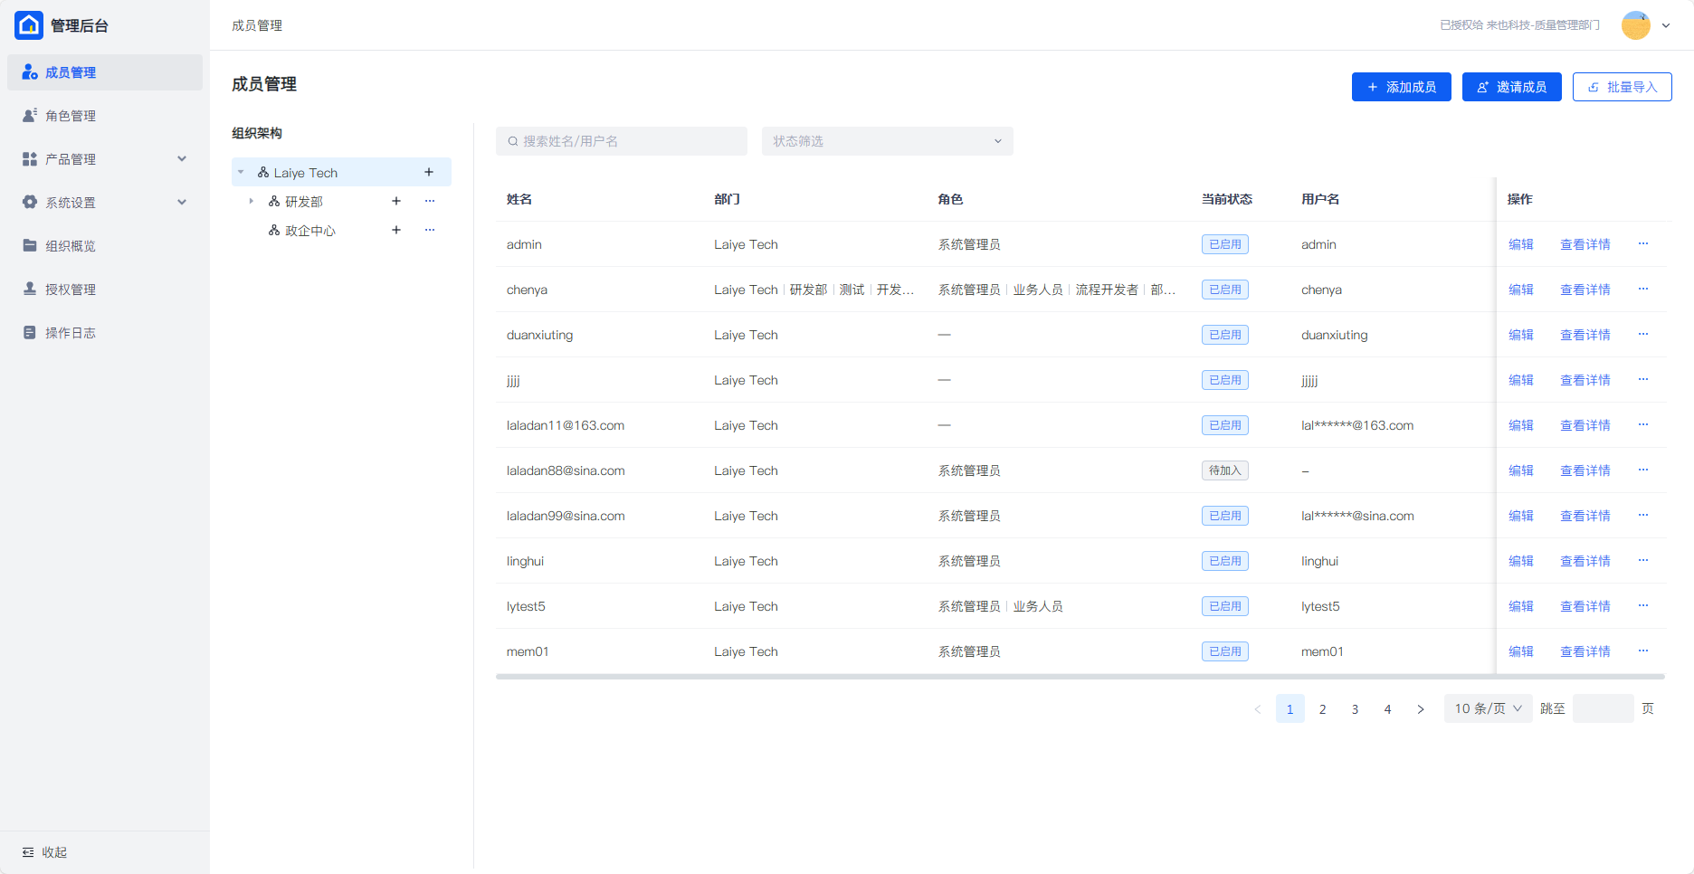This screenshot has height=874, width=1694.
Task: Click the plus icon next to 政企中心
Action: (396, 230)
